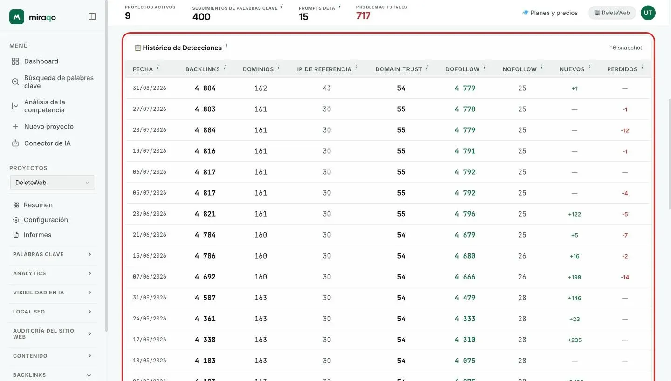Screen dimensions: 671x381
Task: Expand the LOCAL SEO section
Action: 53,312
